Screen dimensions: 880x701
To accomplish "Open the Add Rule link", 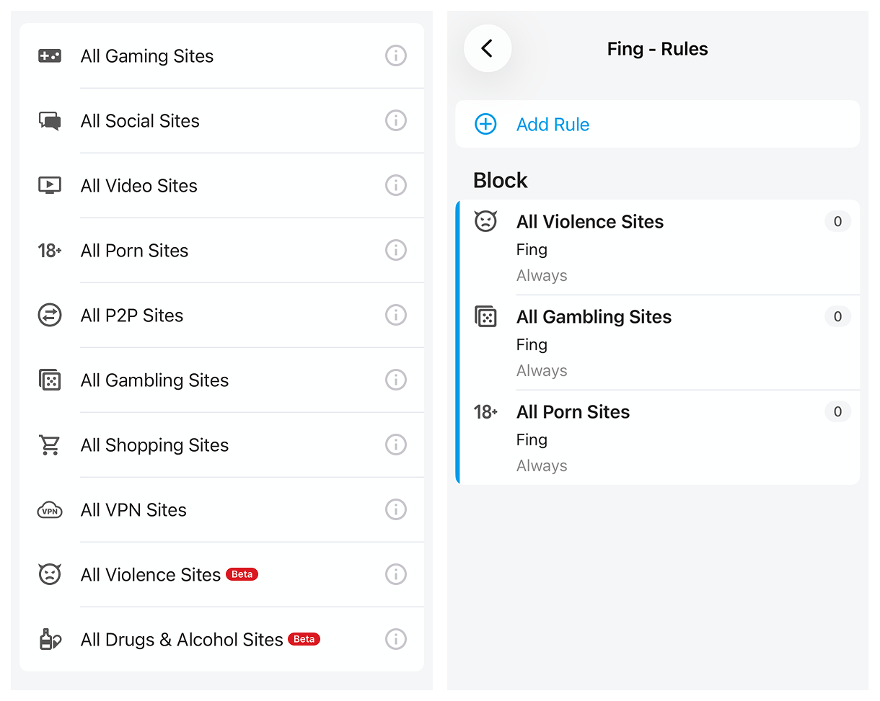I will 553,125.
